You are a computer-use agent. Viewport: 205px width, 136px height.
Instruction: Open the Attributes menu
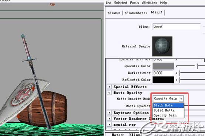[149, 3]
